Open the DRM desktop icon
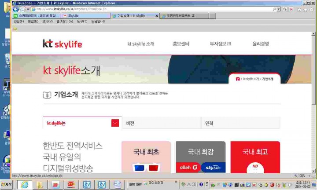The width and height of the screenshot is (317, 190). tap(7, 112)
